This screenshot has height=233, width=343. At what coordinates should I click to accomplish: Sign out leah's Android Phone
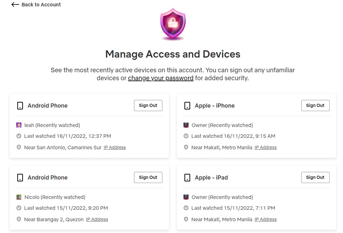coord(148,105)
